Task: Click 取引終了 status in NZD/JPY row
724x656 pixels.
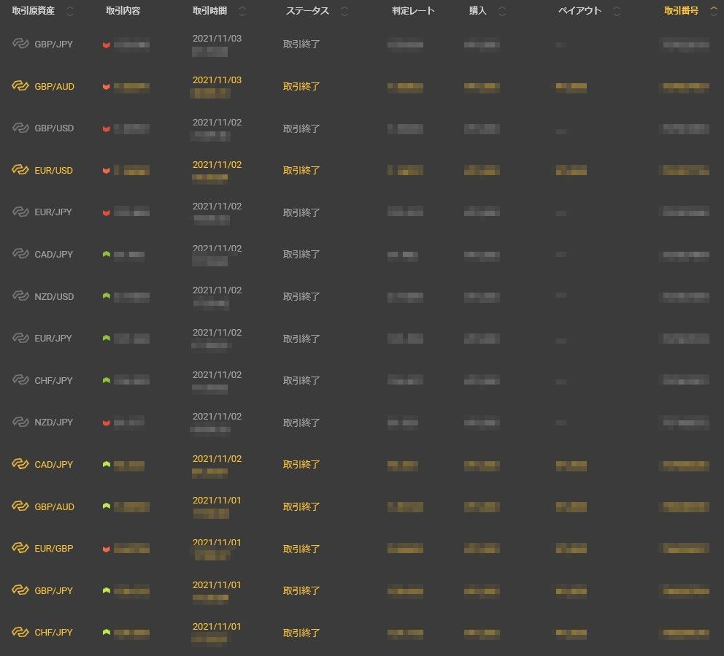Action: [301, 422]
